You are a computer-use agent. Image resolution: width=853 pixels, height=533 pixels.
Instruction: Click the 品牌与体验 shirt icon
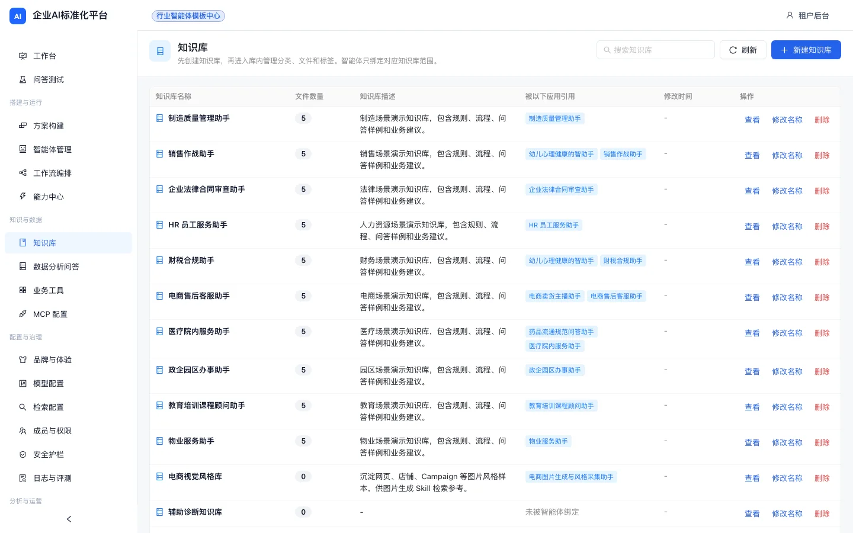[x=23, y=359]
